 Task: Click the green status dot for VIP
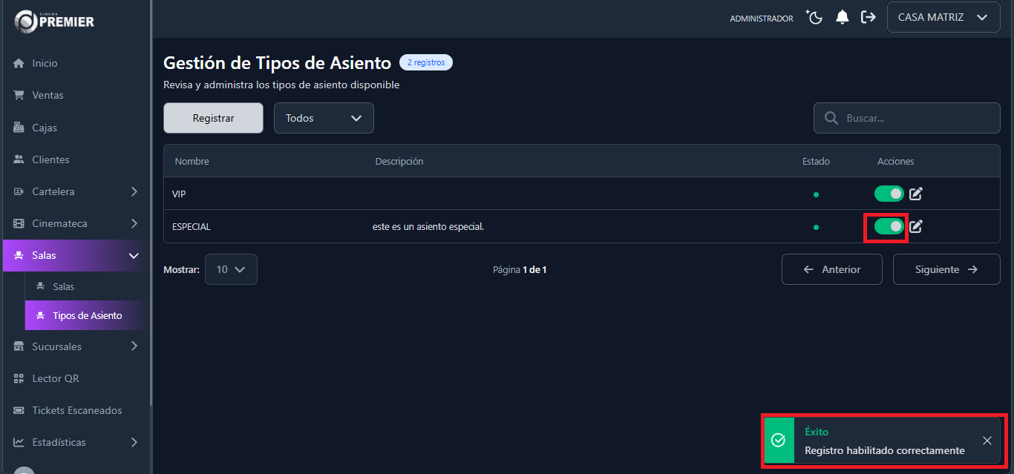[816, 194]
